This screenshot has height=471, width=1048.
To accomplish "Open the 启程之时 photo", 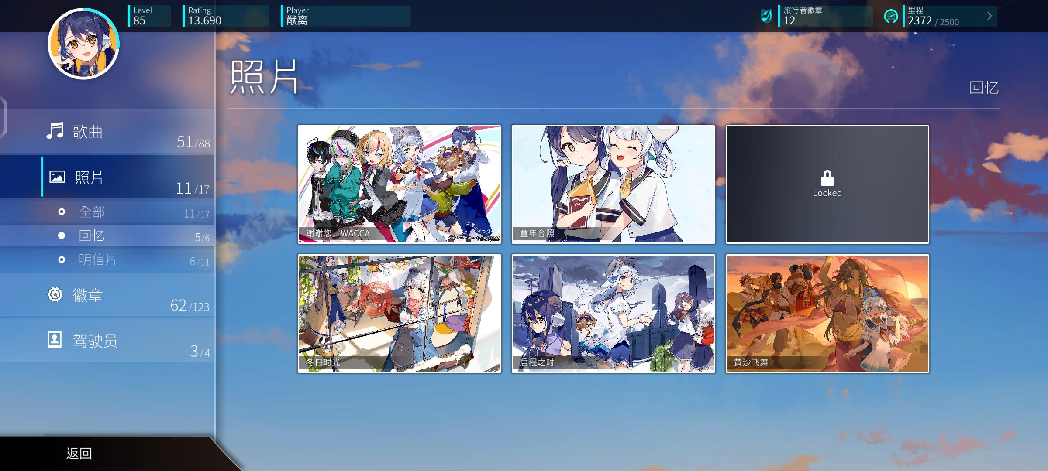I will click(614, 314).
